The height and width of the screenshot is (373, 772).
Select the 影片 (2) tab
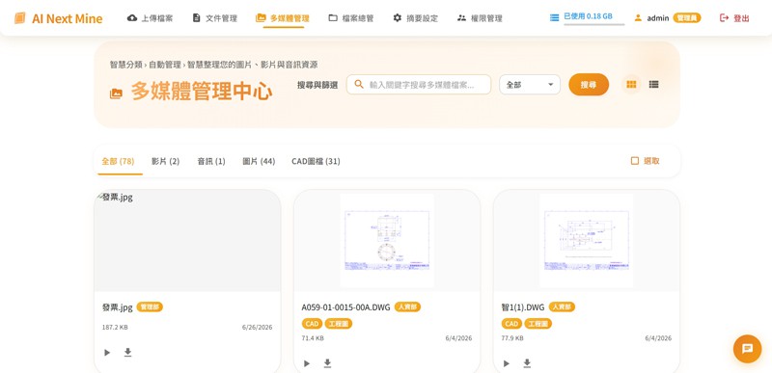pyautogui.click(x=165, y=161)
